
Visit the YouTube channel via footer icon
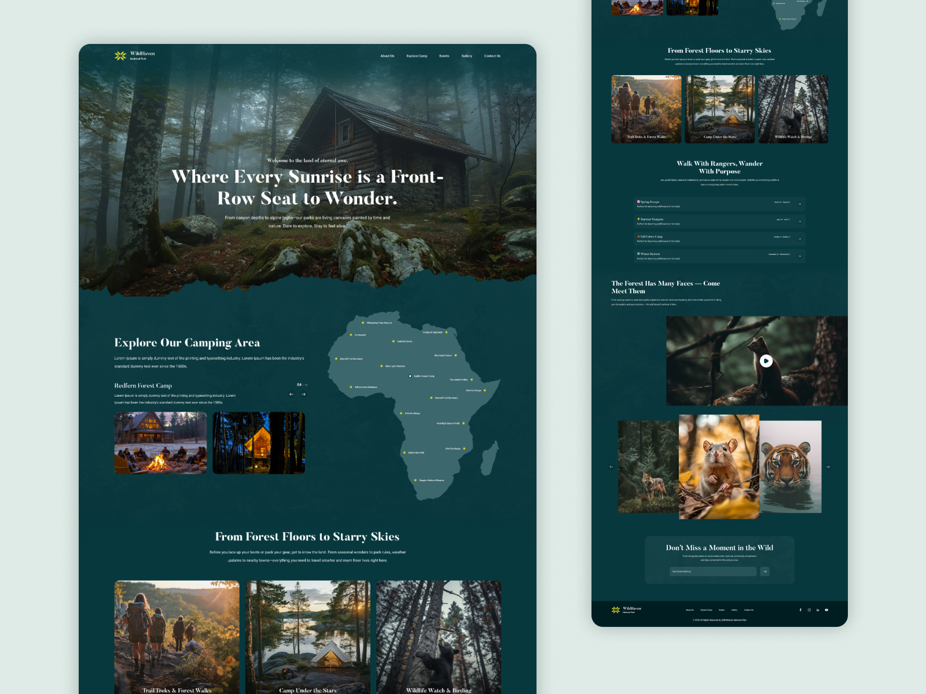click(x=826, y=610)
